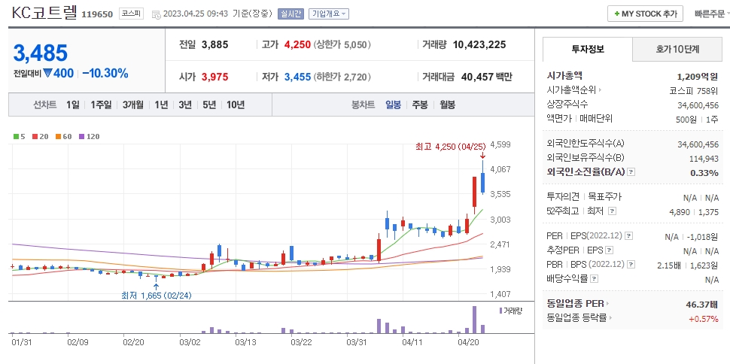The image size is (730, 364).
Task: Show the 일봉 daily candle chart
Action: (x=393, y=105)
